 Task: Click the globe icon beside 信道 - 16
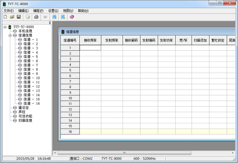pos(20,104)
